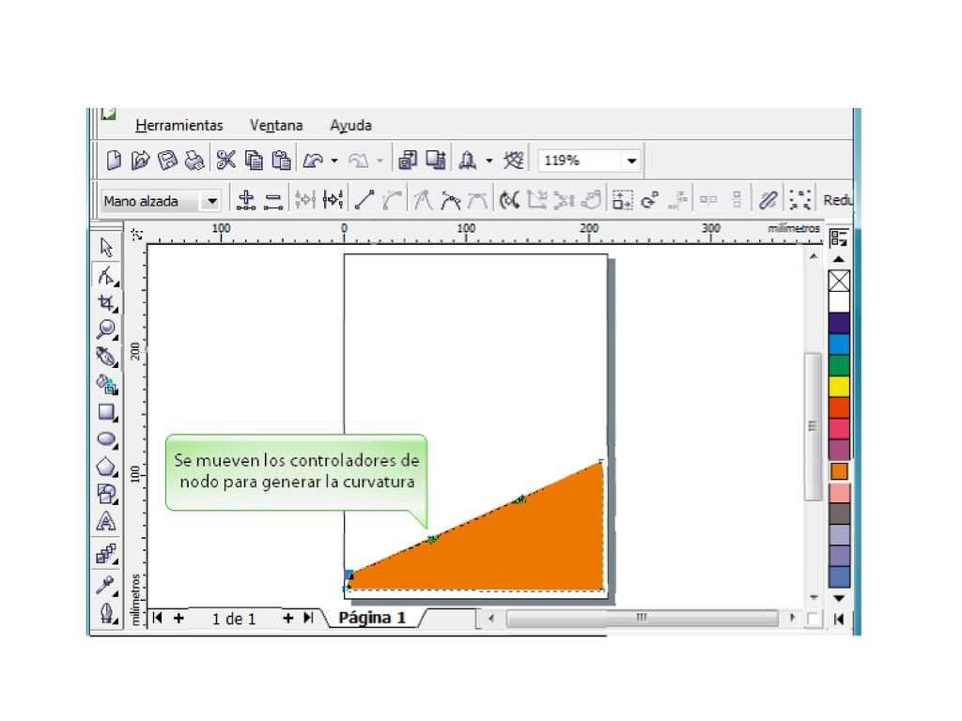Reverse the curve direction
Screen dimensions: 962x721
509,200
